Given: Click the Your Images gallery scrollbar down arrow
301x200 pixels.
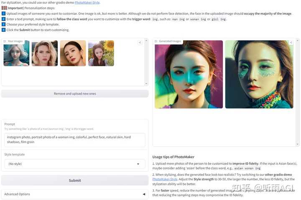Looking at the screenshot, I should [146, 84].
